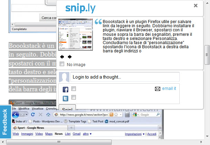Screen dimensions: 210x145
Task: Open the mod_concat.pdf bookmark
Action: (117, 121)
